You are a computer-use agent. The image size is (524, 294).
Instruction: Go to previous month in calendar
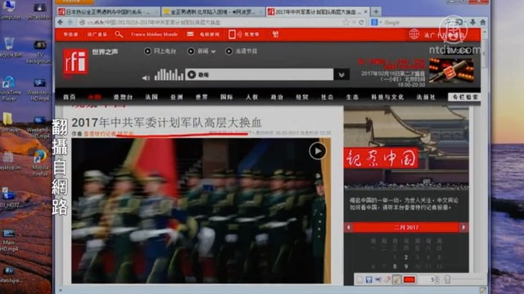pos(349,228)
